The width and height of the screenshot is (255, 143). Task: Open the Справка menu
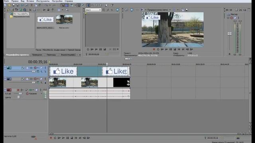tap(69, 1)
